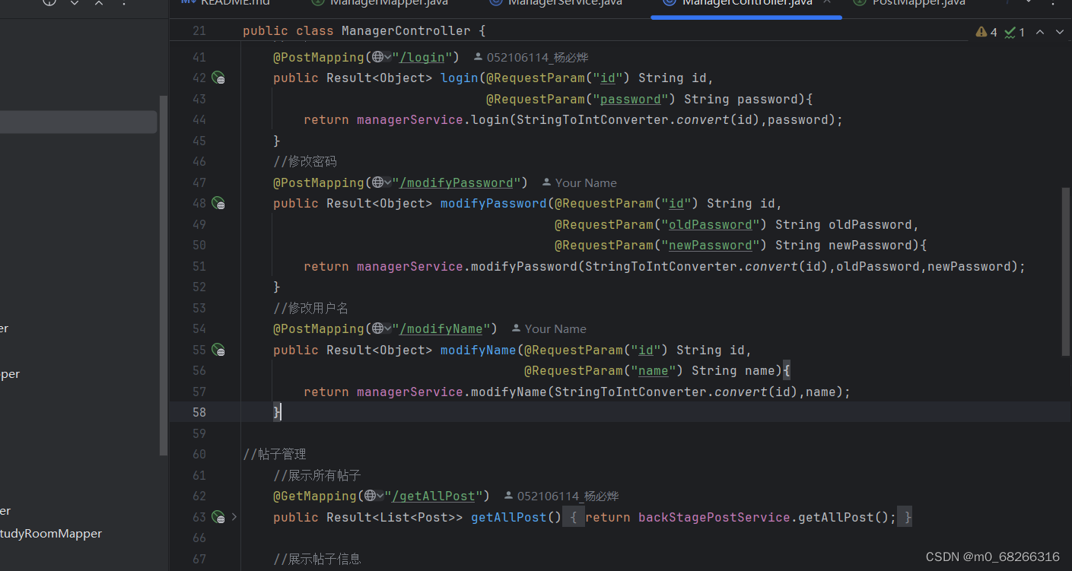
Task: Click line number 45 in the gutter
Action: coord(199,141)
